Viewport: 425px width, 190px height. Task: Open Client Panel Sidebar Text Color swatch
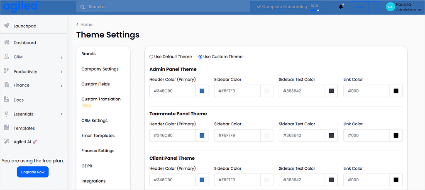pos(331,180)
